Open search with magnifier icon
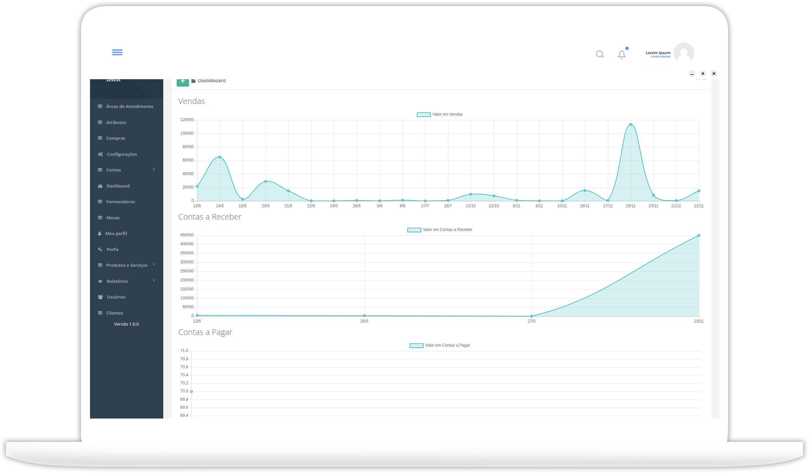 pos(600,54)
